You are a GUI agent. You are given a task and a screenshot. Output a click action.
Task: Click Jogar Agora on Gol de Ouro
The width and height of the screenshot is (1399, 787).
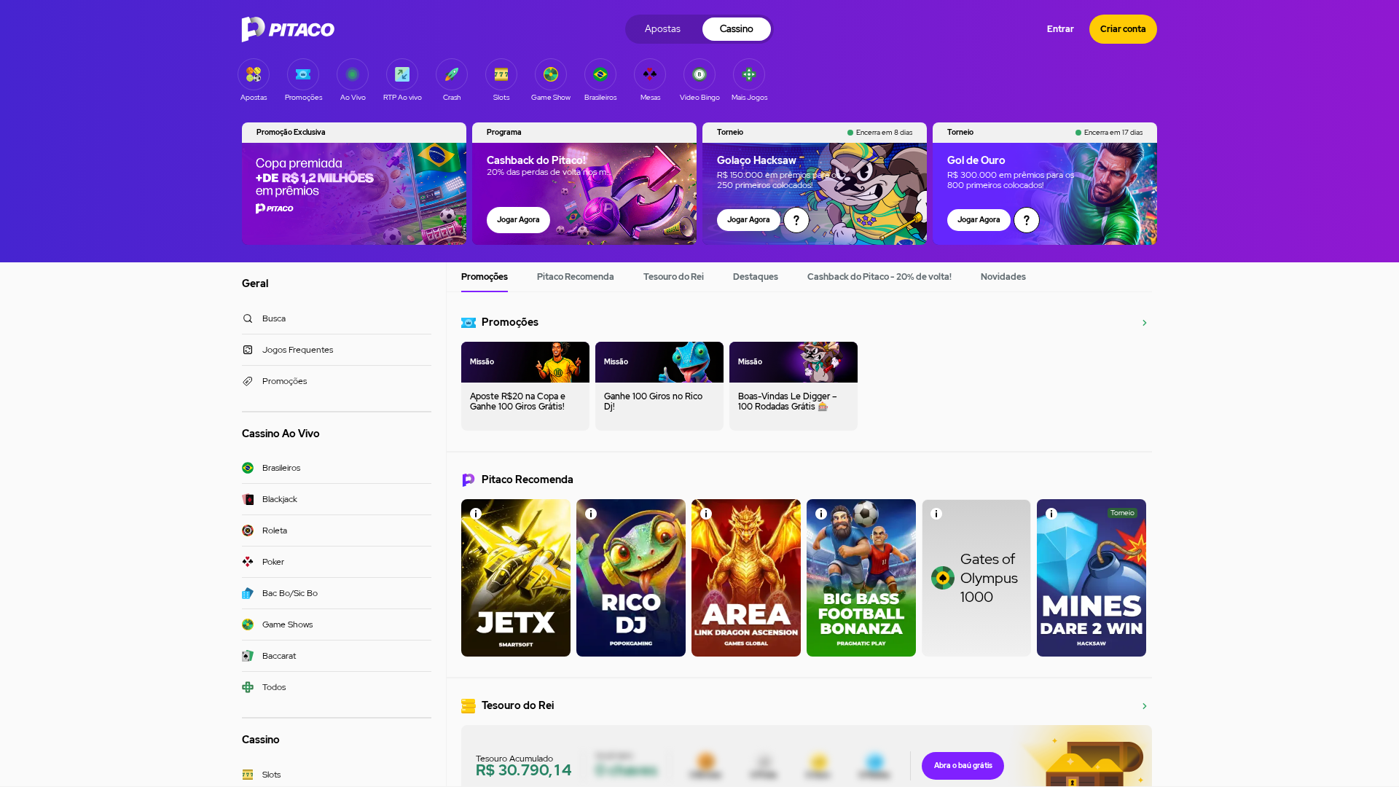979,220
